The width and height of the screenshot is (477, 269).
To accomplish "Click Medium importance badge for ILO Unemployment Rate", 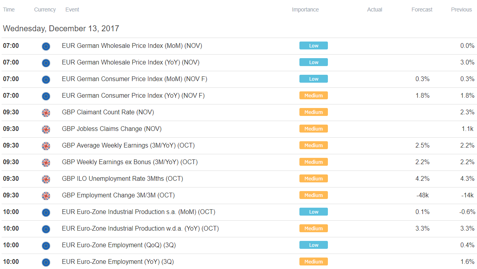I will click(314, 179).
